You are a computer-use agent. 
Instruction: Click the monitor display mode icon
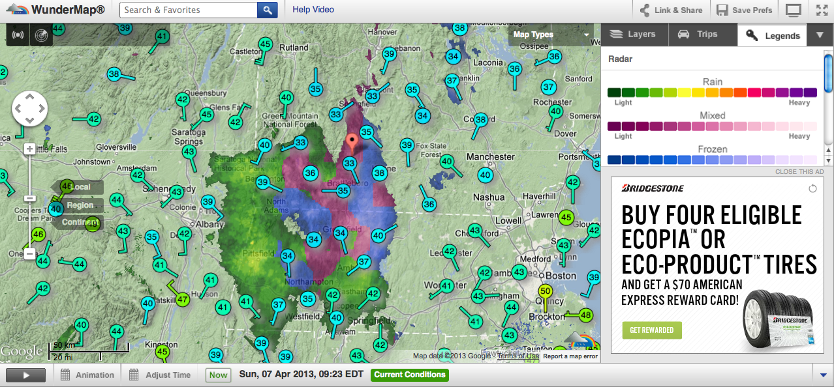(794, 10)
